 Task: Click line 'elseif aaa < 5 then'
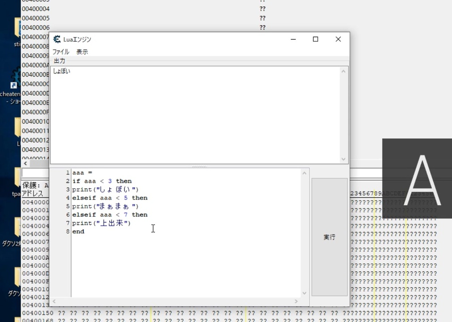coord(110,198)
